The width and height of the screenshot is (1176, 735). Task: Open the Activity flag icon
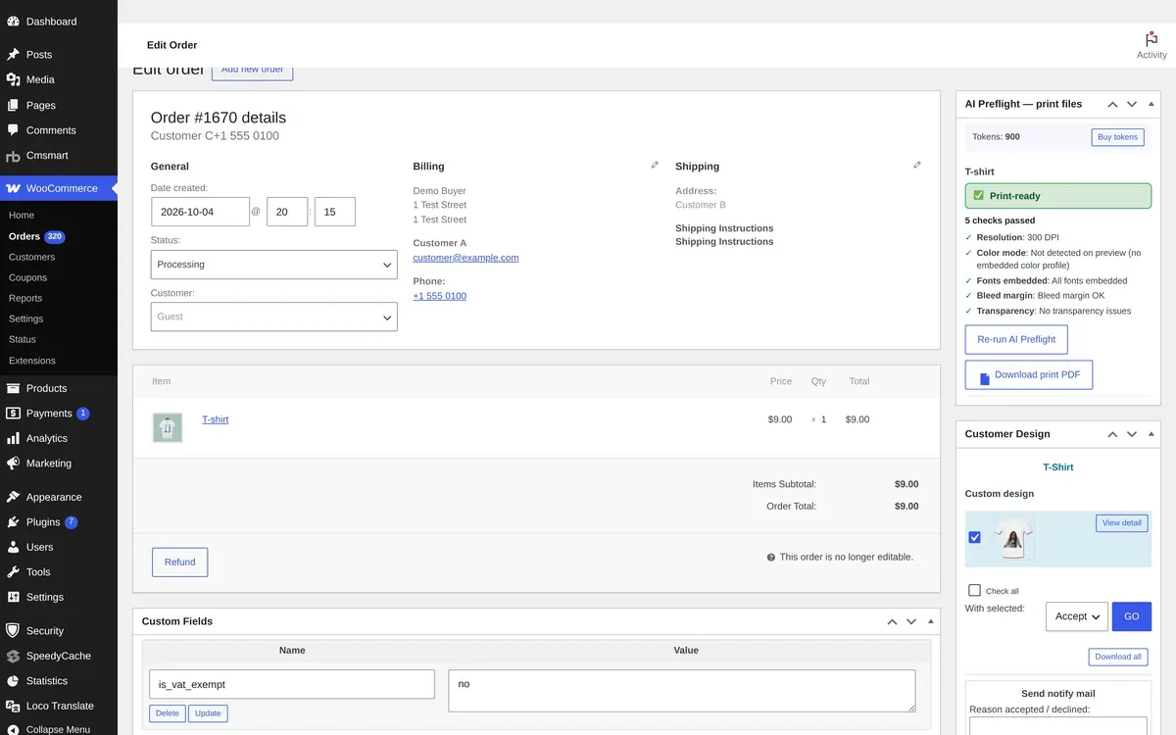[x=1151, y=39]
